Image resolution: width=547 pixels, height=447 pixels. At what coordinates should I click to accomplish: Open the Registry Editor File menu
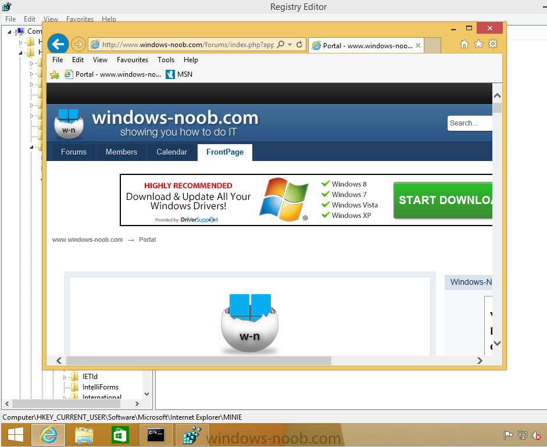10,19
